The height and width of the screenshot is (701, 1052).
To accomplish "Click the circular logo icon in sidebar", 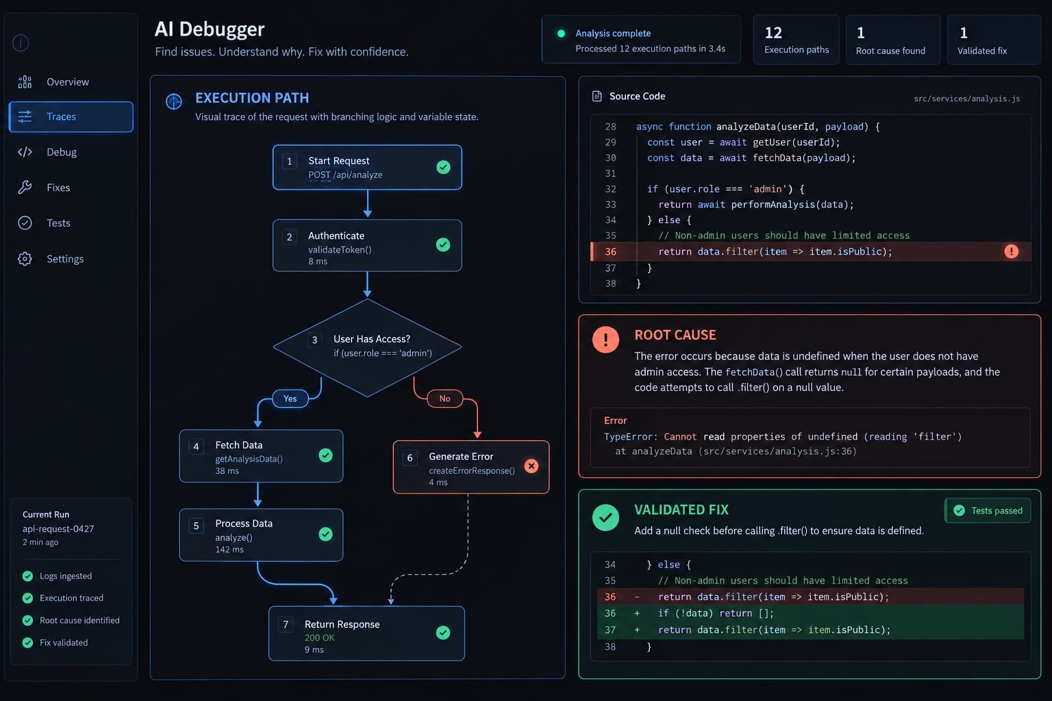I will click(x=21, y=43).
